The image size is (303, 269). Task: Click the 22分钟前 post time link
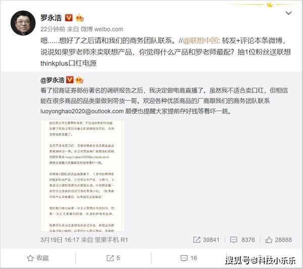(x=53, y=29)
